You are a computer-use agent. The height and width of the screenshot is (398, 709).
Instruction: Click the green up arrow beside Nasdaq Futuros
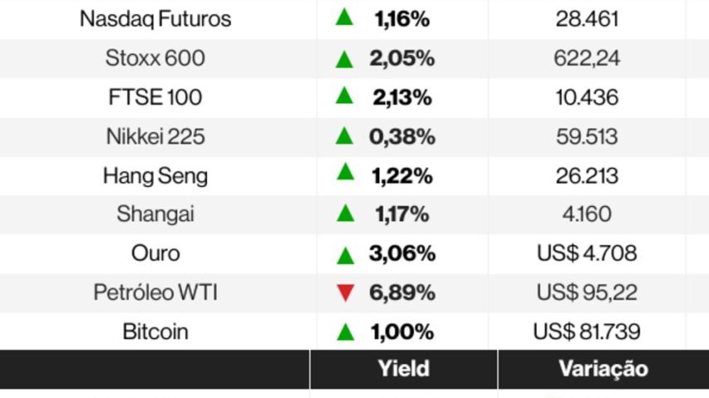pos(344,17)
